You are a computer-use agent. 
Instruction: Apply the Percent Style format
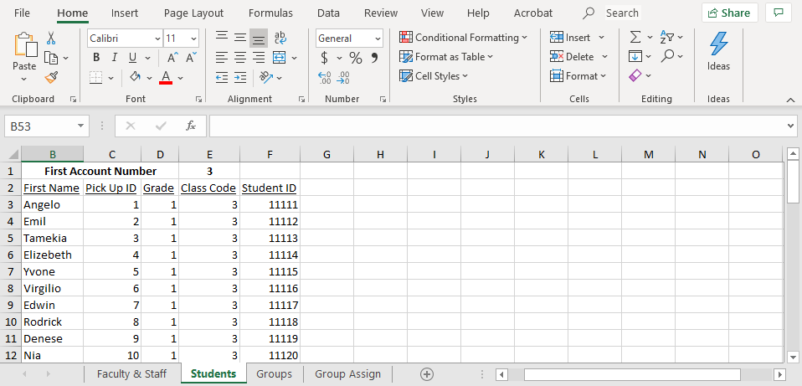tap(356, 58)
